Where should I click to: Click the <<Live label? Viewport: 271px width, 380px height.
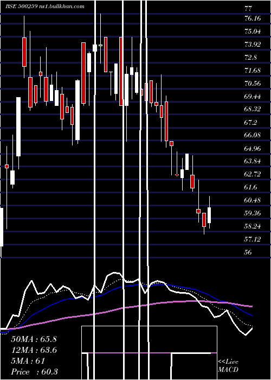point(228,362)
